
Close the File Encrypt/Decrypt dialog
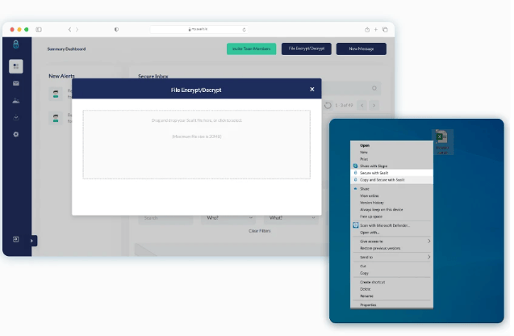coord(312,89)
